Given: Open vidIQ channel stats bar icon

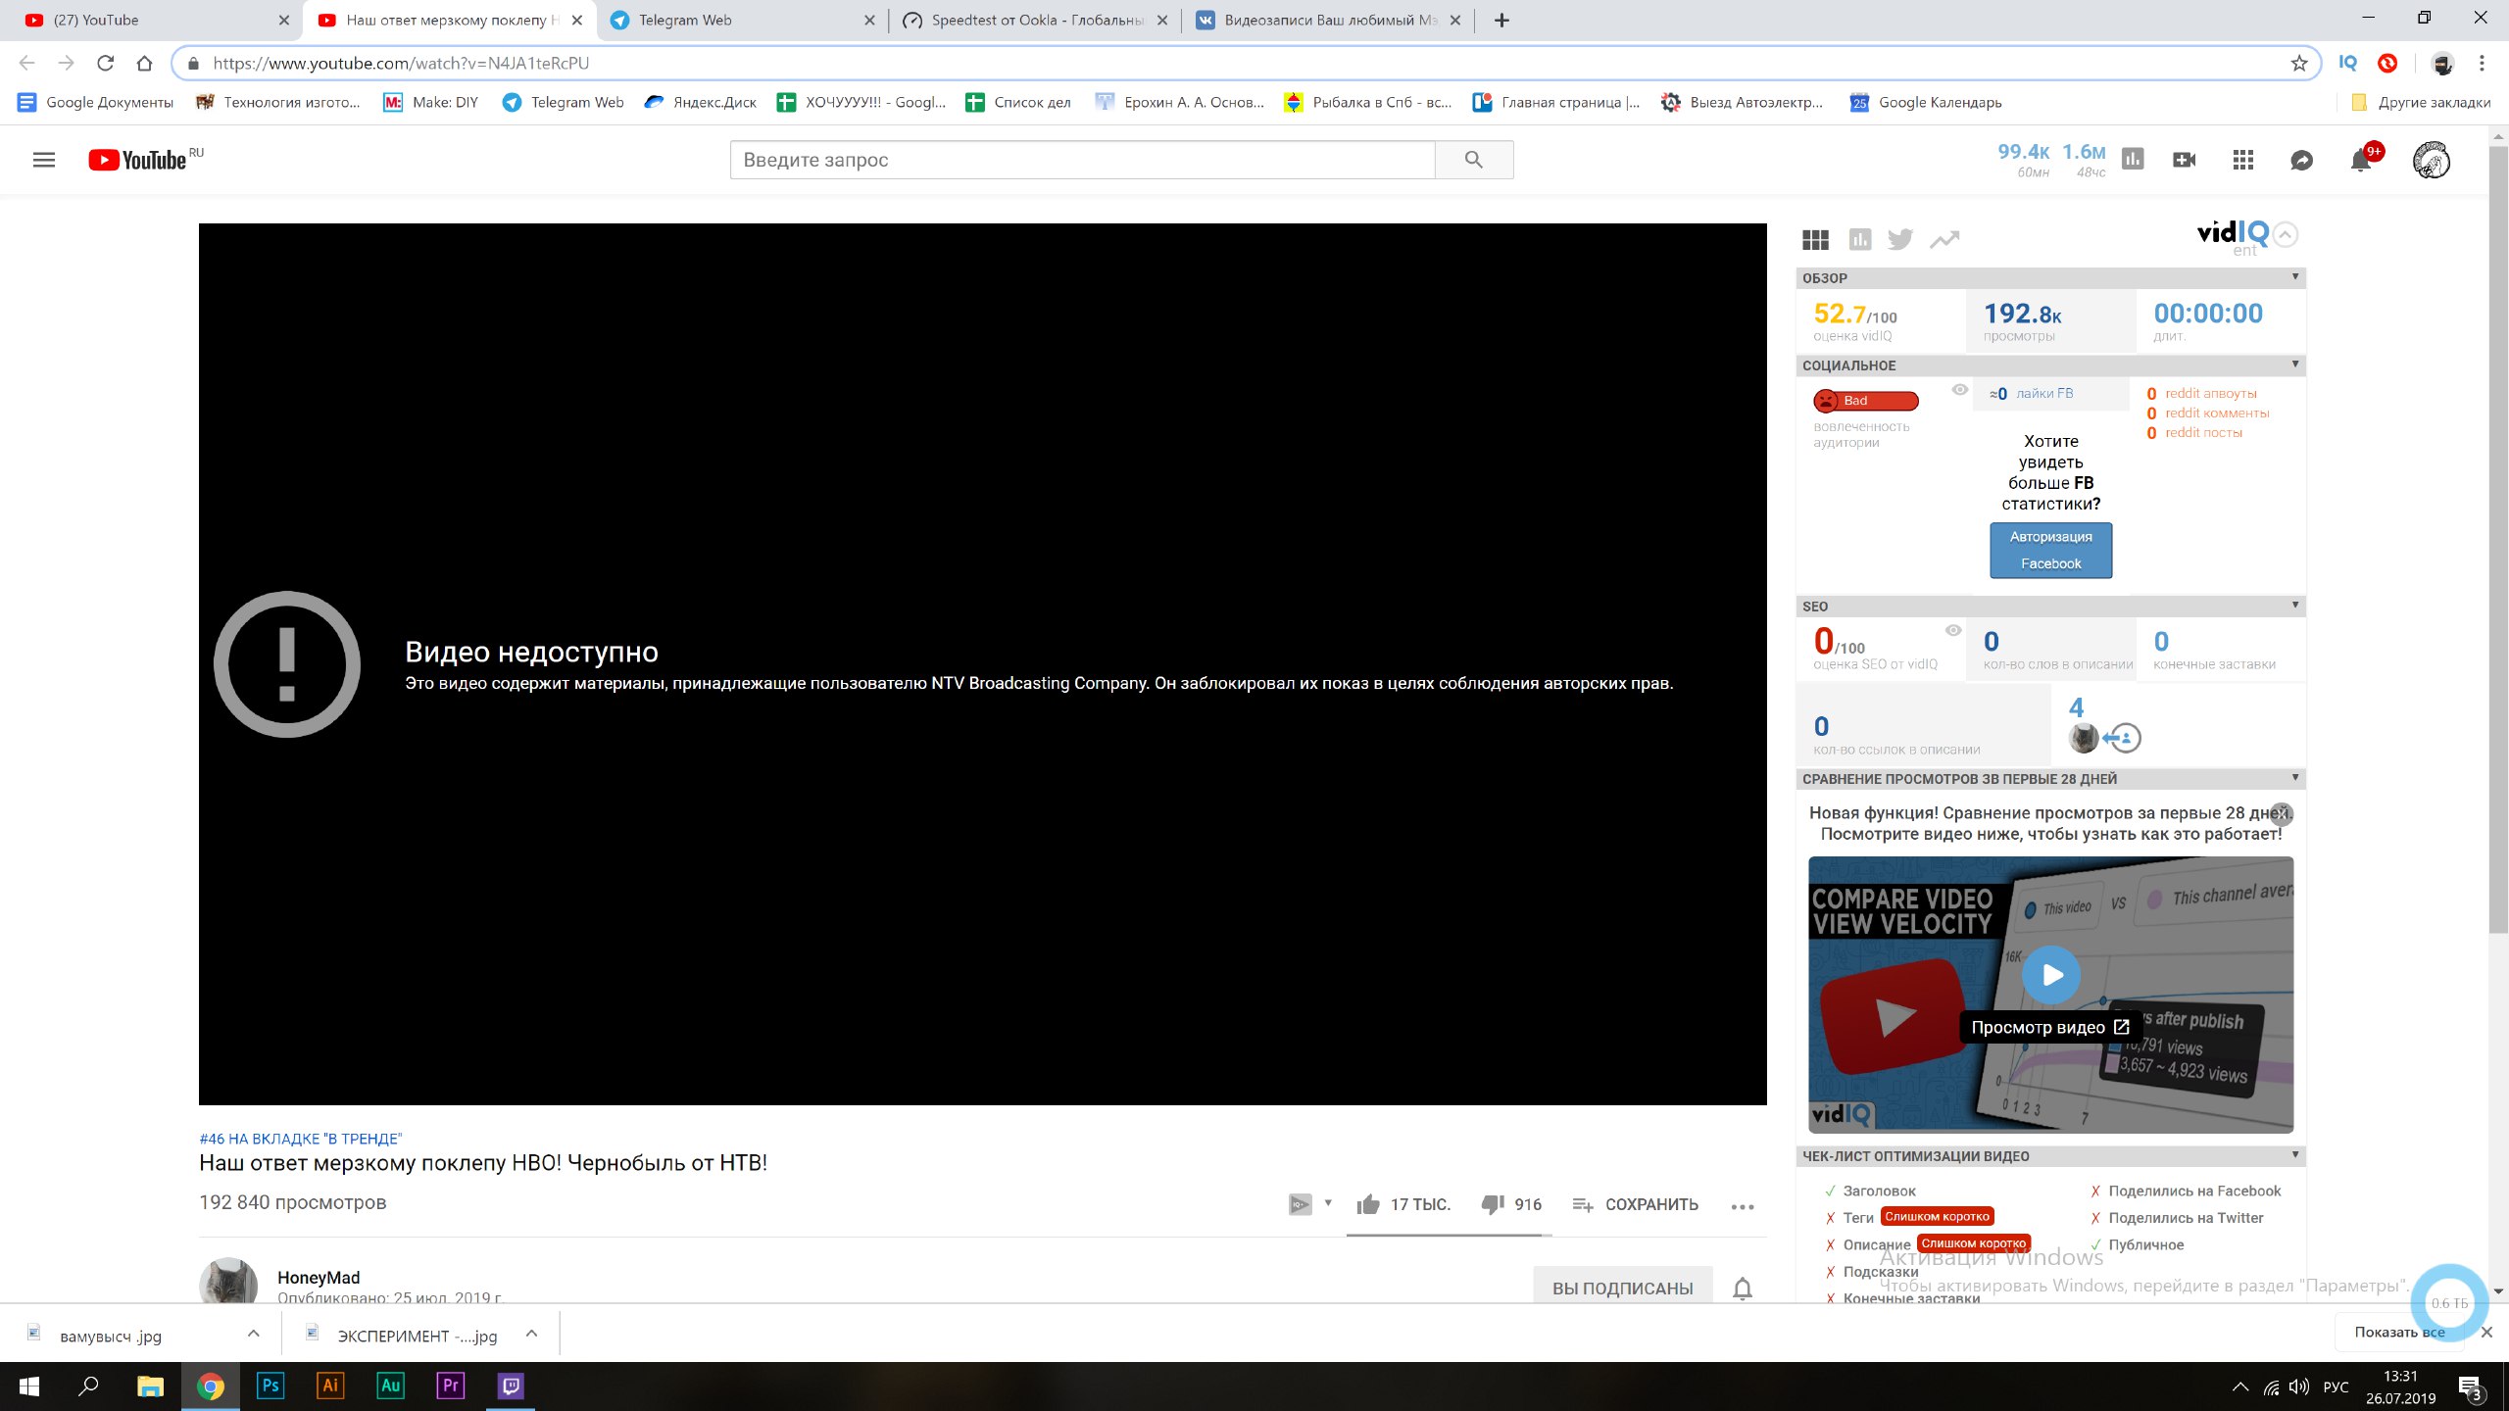Looking at the screenshot, I should 2133,159.
